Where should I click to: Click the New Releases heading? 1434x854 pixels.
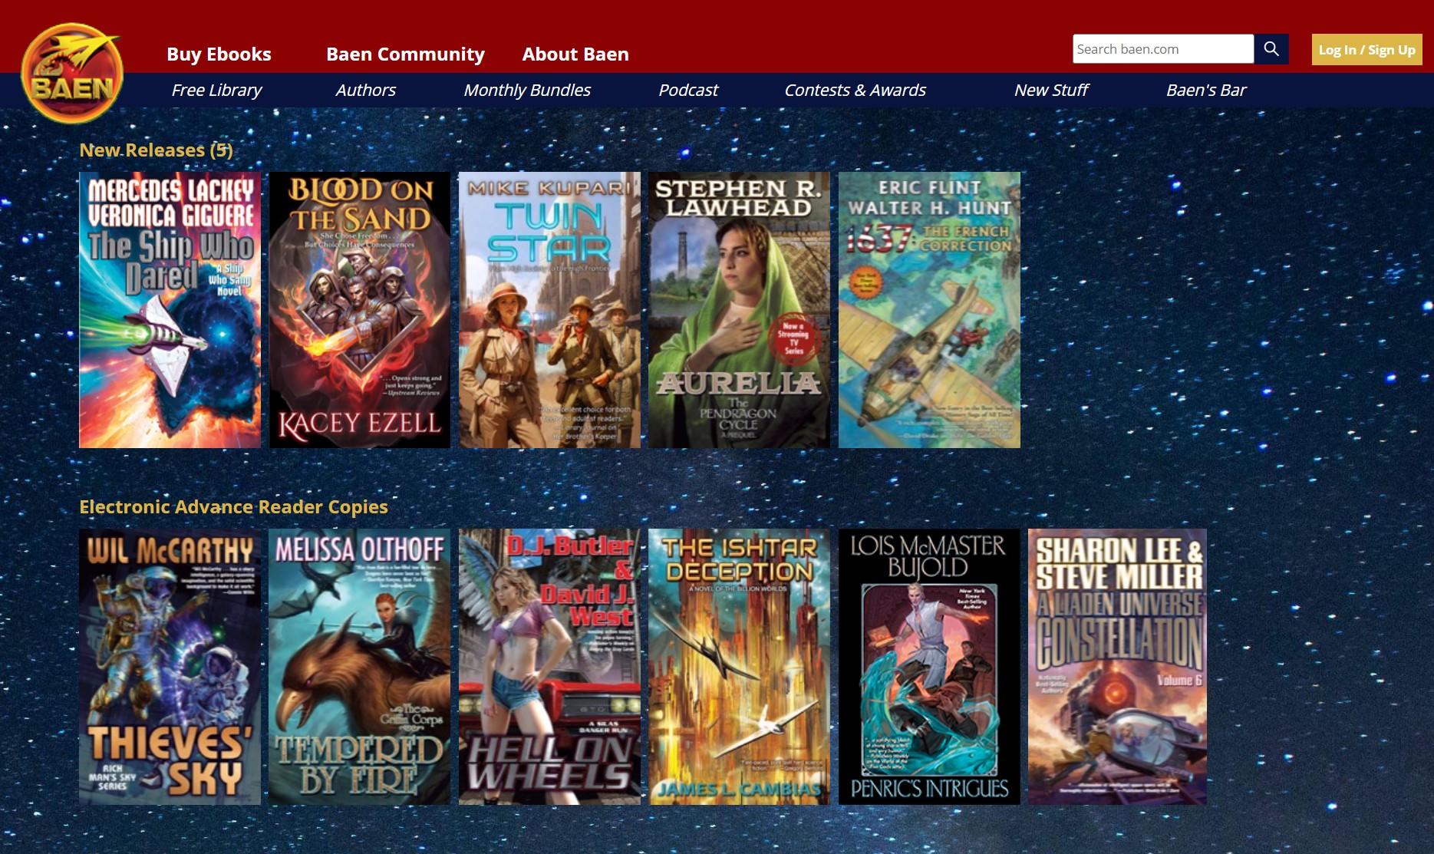157,150
